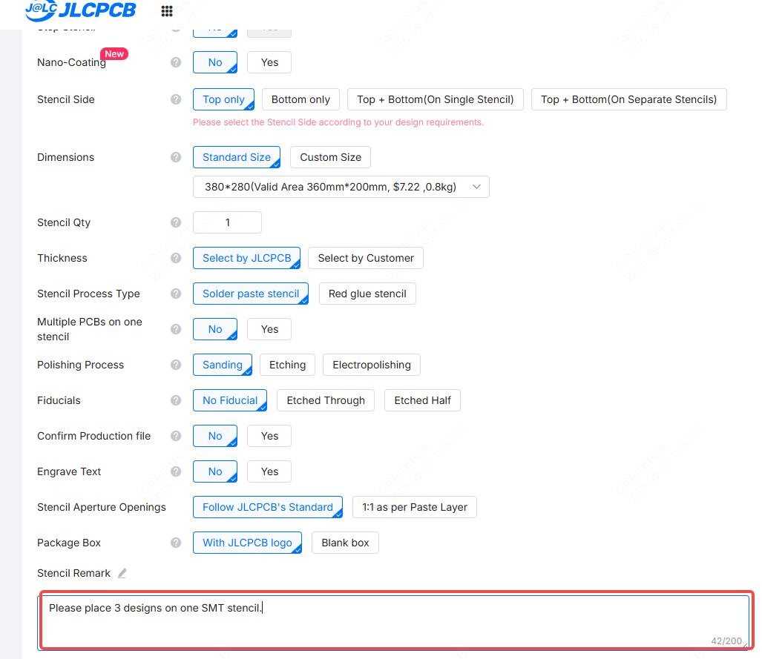Choose Etched Half fiducials
Image resolution: width=762 pixels, height=659 pixels.
[x=422, y=400]
